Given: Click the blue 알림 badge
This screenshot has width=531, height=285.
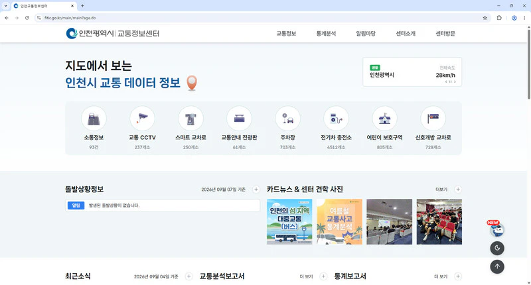Looking at the screenshot, I should pyautogui.click(x=76, y=205).
